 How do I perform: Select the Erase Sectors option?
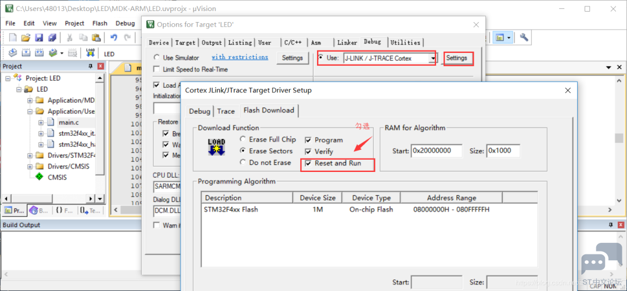[x=243, y=151]
